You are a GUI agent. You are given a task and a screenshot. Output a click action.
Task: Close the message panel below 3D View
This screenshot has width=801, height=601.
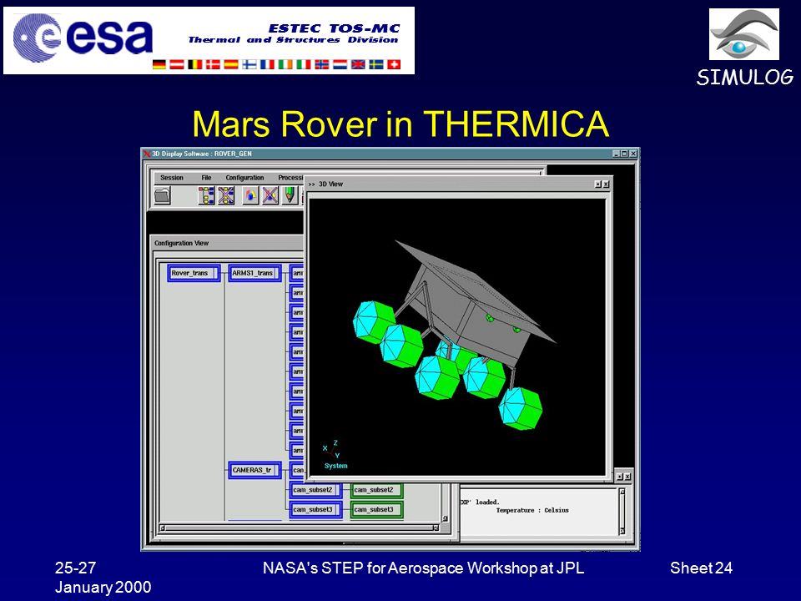click(x=627, y=477)
